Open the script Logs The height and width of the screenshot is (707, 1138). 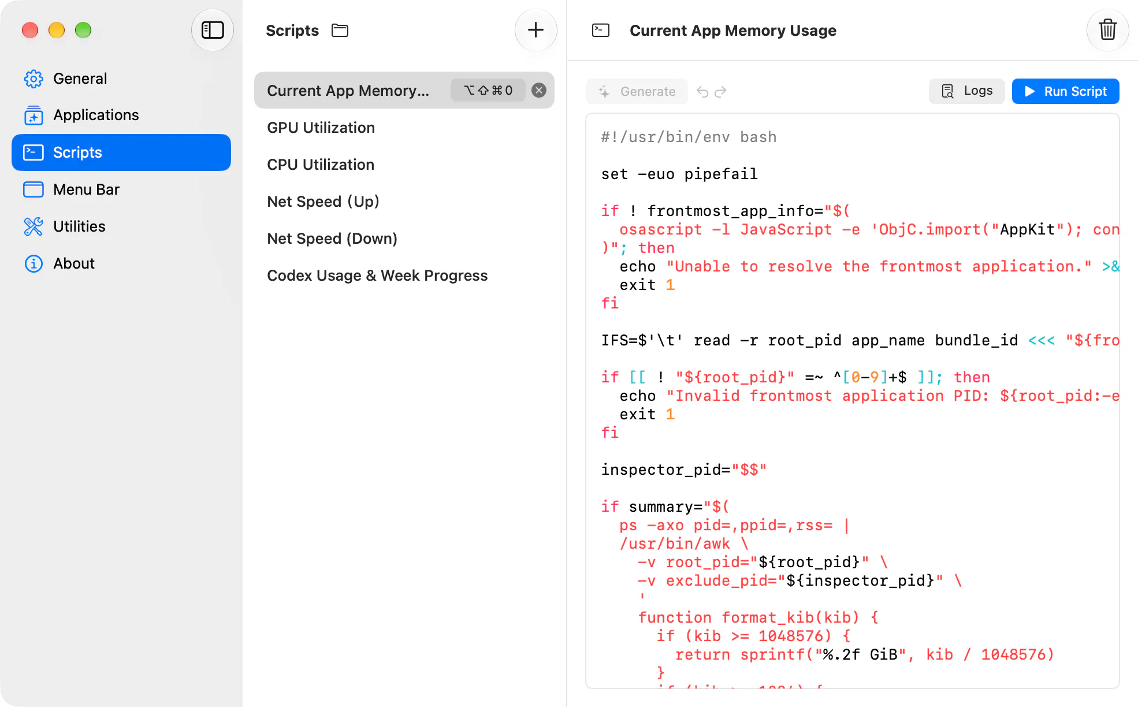pos(967,91)
